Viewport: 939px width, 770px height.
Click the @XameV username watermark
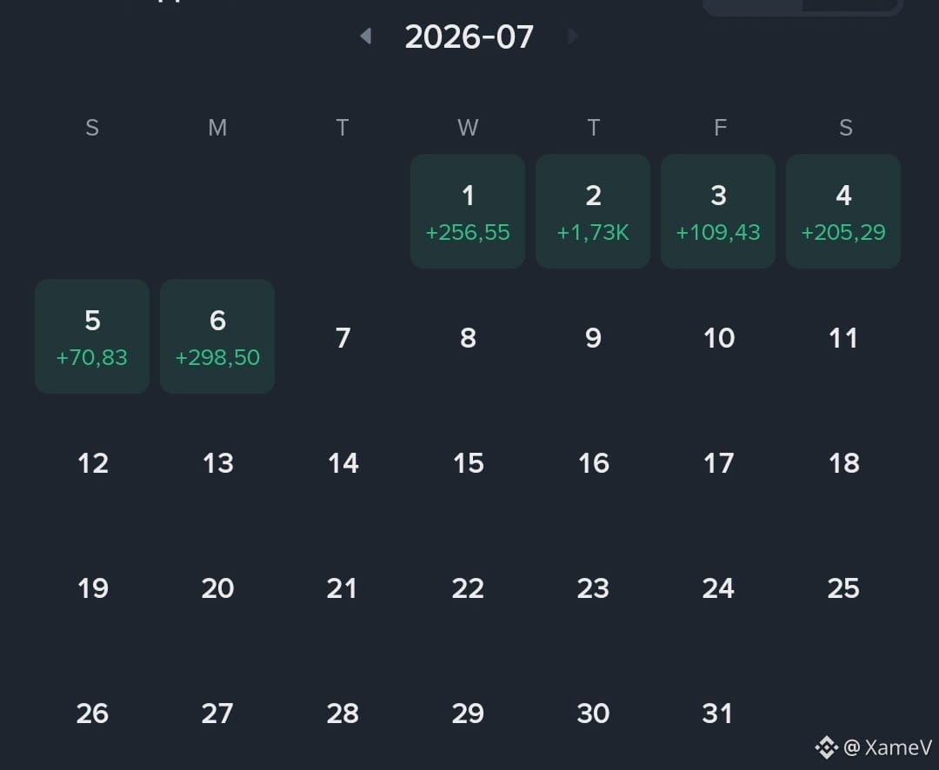(888, 747)
